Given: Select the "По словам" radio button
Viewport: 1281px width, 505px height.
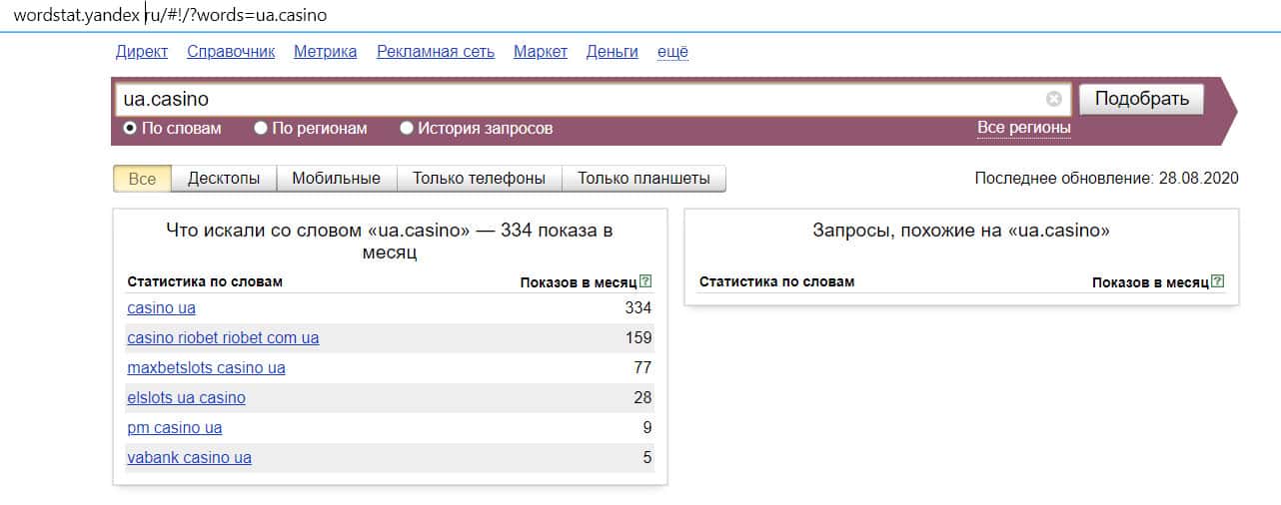Looking at the screenshot, I should [x=130, y=129].
